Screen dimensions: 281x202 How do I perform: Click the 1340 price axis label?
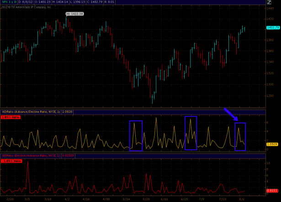pos(270,62)
